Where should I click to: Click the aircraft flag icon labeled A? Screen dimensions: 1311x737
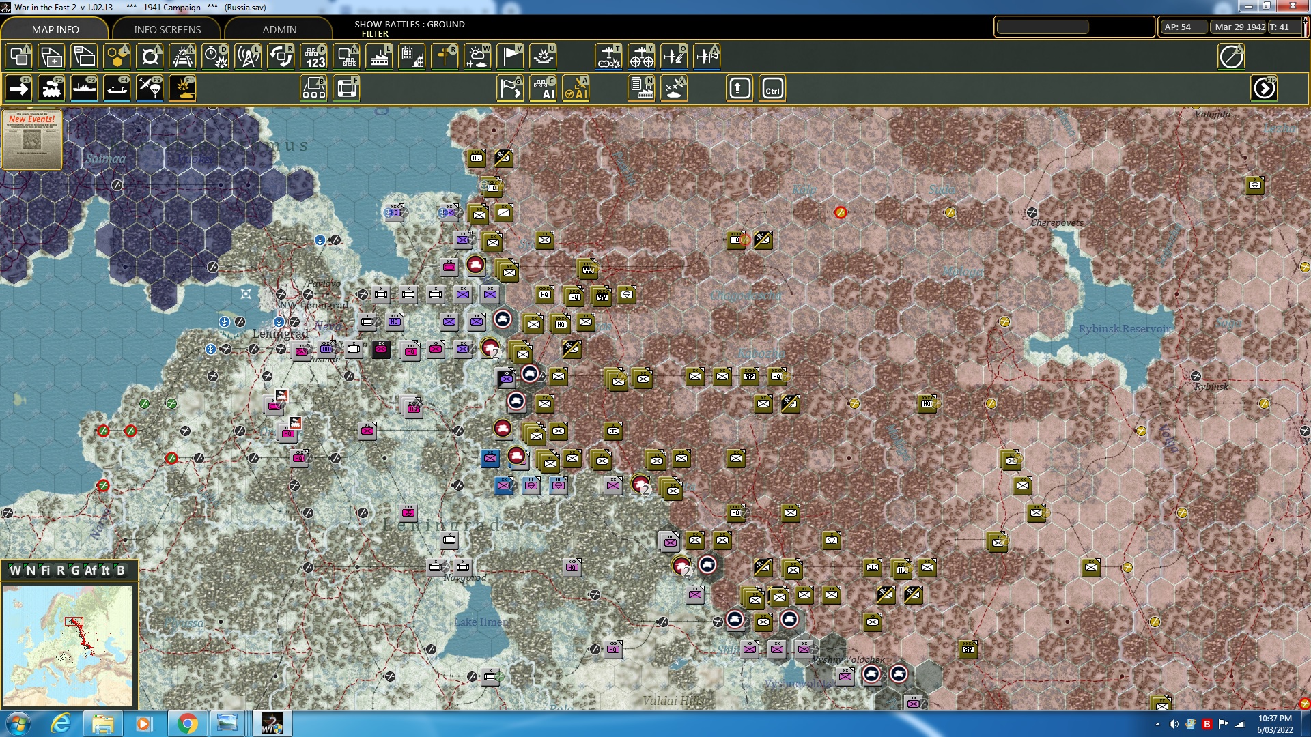tap(707, 57)
